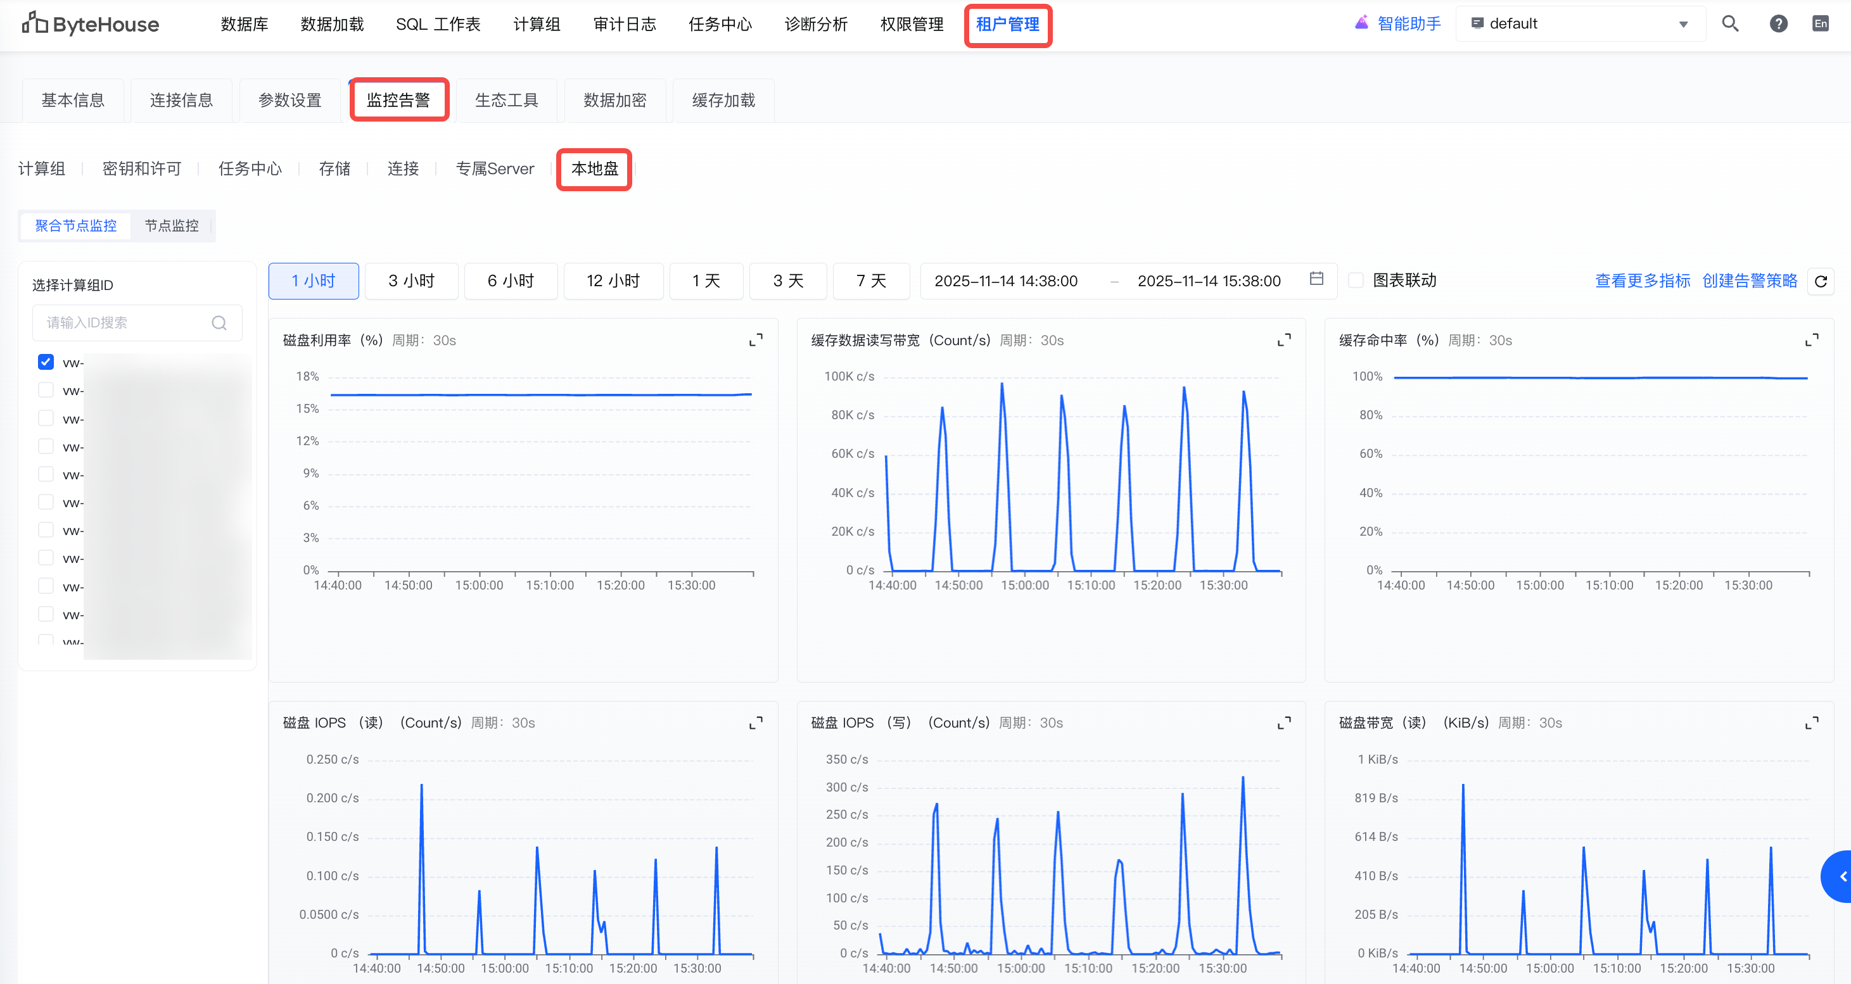Open the help question mark icon
Viewport: 1851px width, 984px height.
pyautogui.click(x=1778, y=23)
